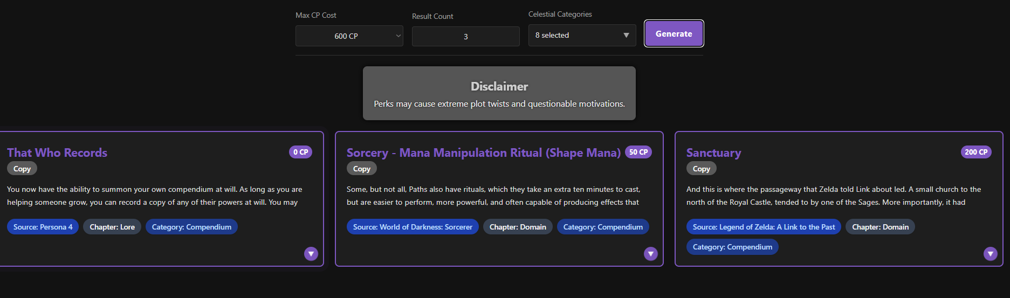Copy the Sorcery Mana Manipulation perk
Screen dimensions: 1010x298
[361, 169]
